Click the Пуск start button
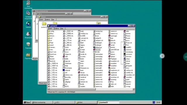Viewport: 187px width, 105px height. tap(27, 102)
